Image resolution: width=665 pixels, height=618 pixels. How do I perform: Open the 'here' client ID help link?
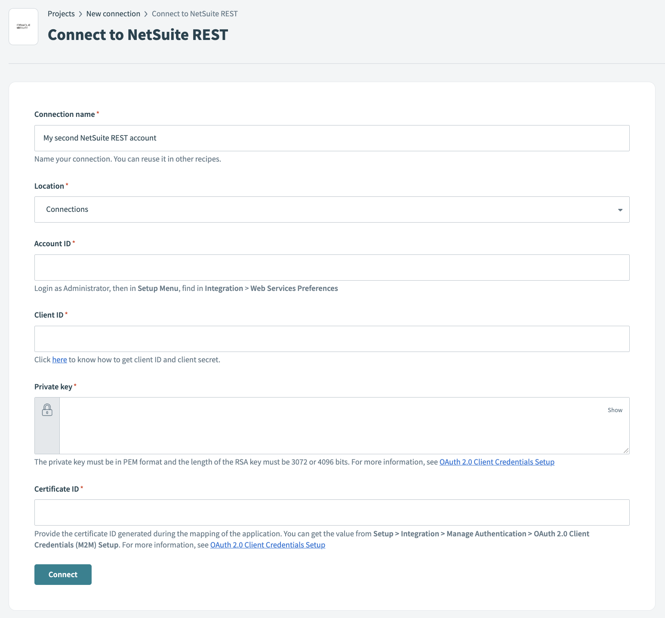tap(59, 360)
